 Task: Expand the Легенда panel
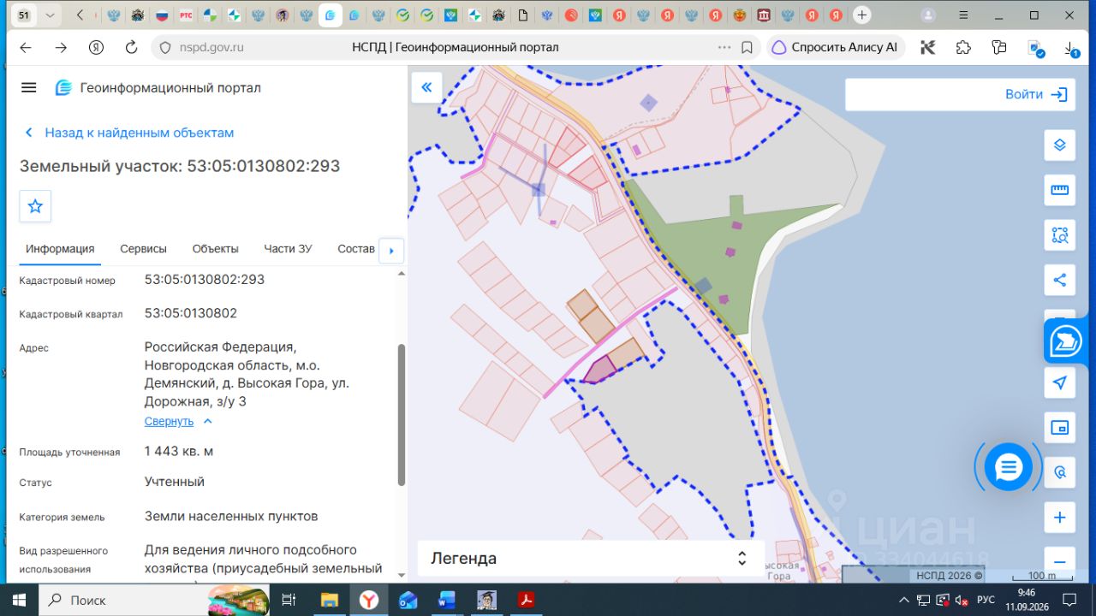[591, 559]
